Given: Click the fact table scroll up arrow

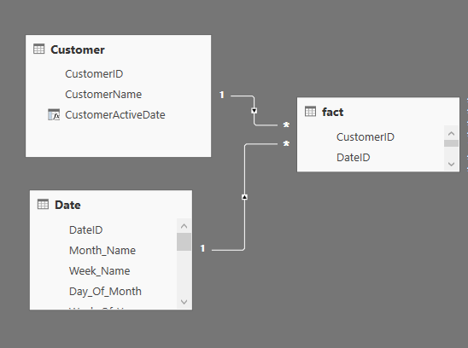Looking at the screenshot, I should [451, 133].
